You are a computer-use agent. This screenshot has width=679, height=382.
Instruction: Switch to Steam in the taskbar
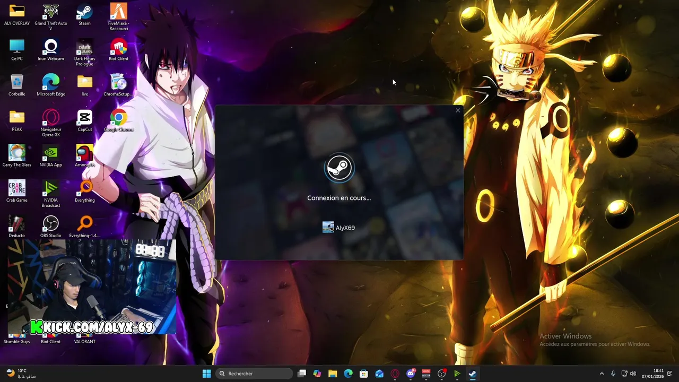(x=472, y=374)
